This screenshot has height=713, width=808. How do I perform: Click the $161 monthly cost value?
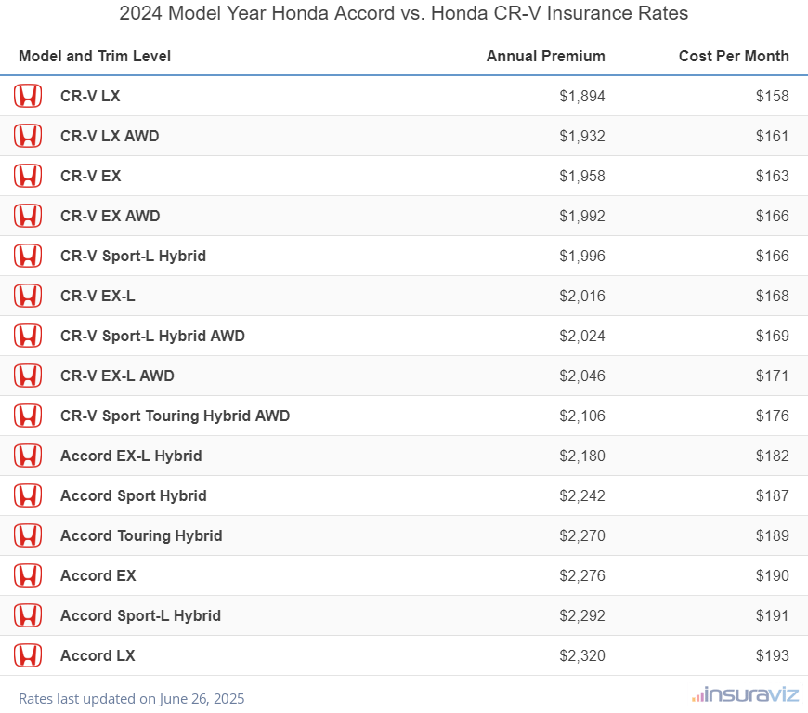773,136
